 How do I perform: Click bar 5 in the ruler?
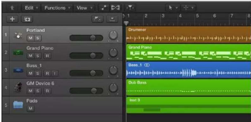coord(197,16)
